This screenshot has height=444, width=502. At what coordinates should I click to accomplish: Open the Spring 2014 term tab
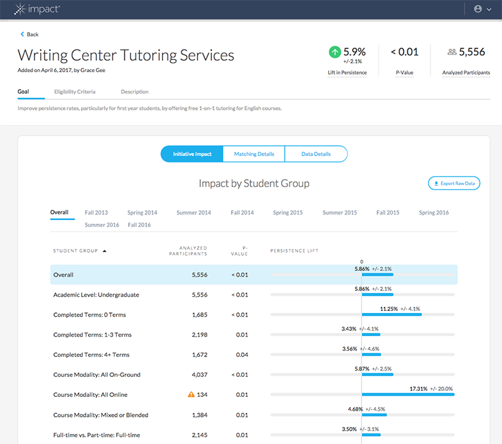click(x=142, y=213)
